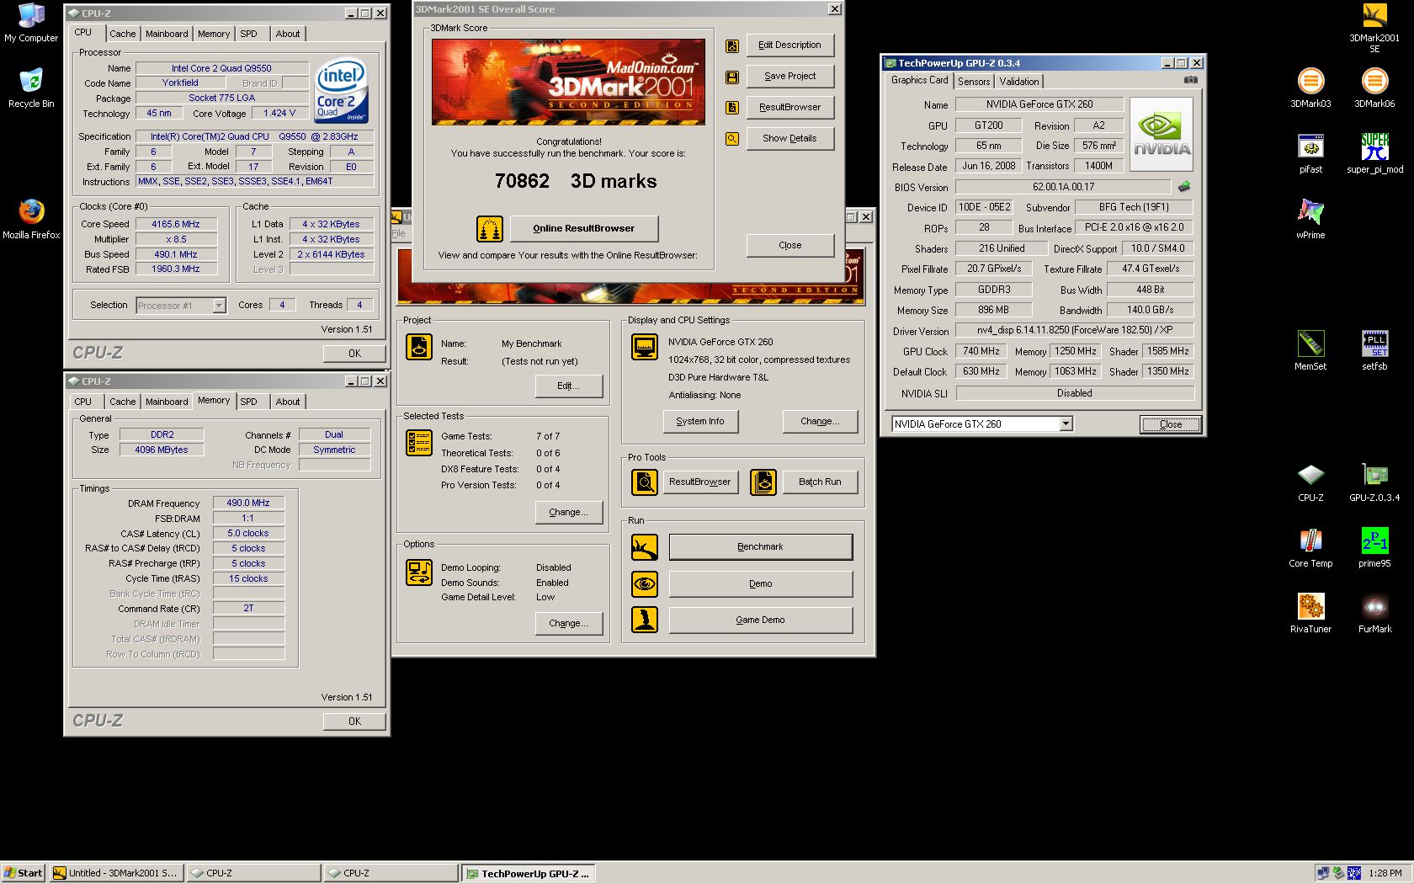Image resolution: width=1414 pixels, height=884 pixels.
Task: Switch to Mainboard tab in top CPU-Z
Action: click(167, 34)
